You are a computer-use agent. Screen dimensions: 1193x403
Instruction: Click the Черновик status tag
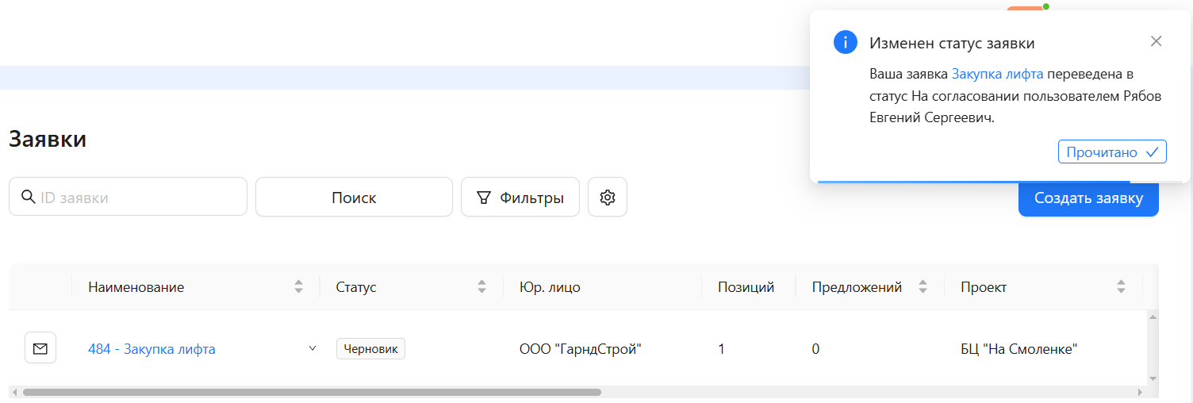point(370,349)
